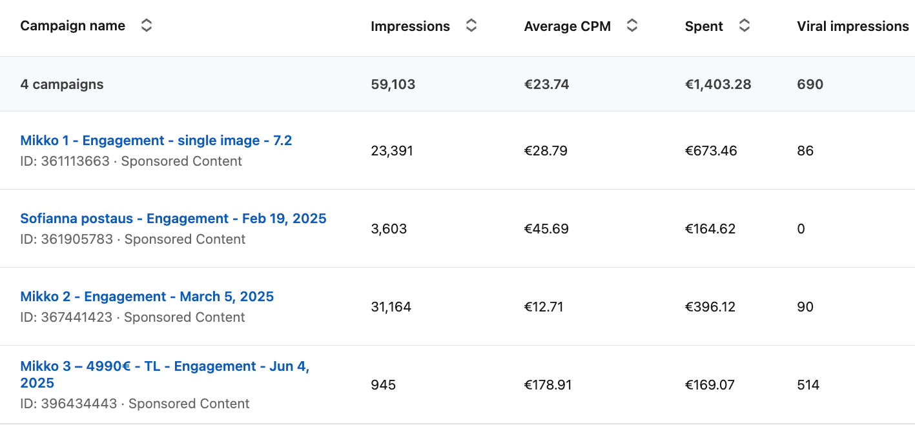Screen dimensions: 915x425
Task: Click the sort arrows beside Spent
Action: [x=745, y=26]
